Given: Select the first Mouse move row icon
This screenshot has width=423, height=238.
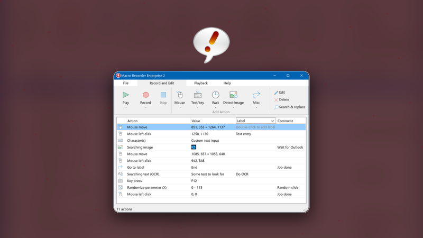Looking at the screenshot, I should [121, 127].
